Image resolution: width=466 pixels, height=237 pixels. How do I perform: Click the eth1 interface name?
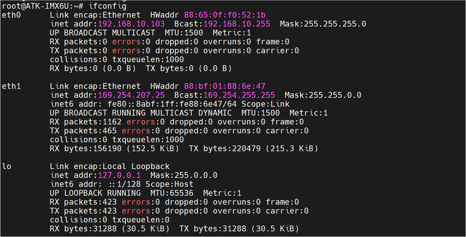(x=11, y=86)
